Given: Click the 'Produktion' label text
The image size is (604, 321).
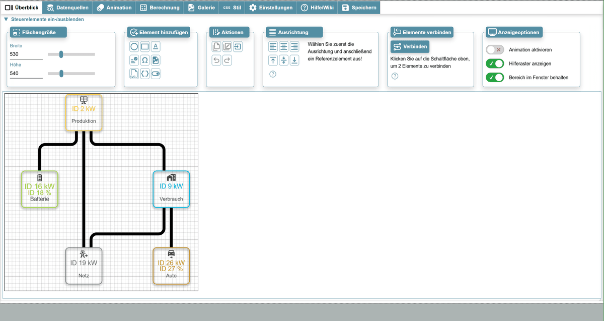Looking at the screenshot, I should 84,121.
